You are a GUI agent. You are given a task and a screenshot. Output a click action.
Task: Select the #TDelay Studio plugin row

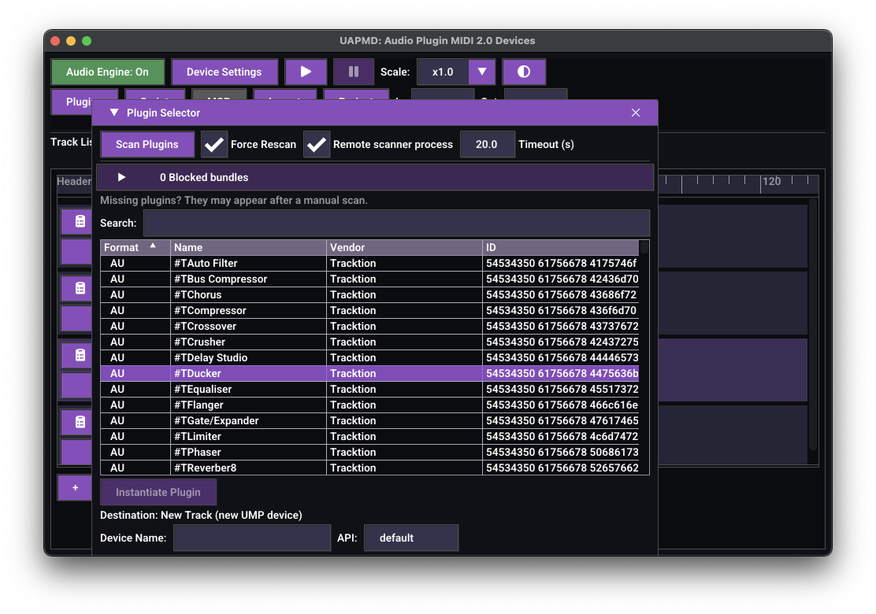pos(369,357)
